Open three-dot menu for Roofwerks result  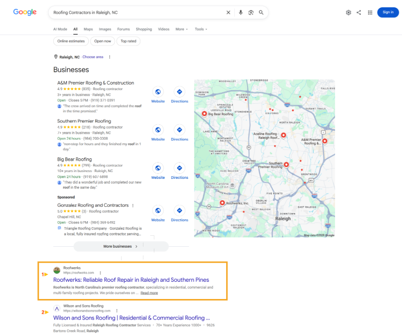(100, 273)
